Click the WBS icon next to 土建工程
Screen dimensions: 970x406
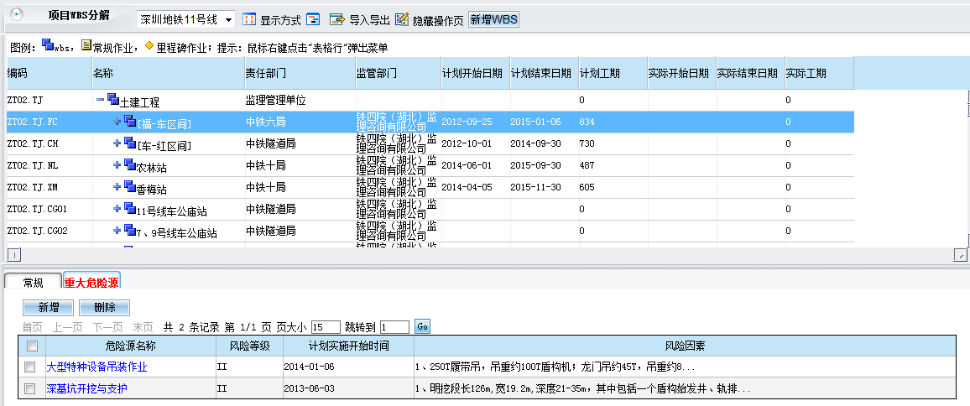click(x=113, y=101)
